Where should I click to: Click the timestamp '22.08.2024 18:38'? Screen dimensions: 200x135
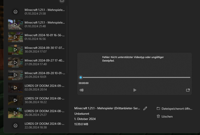[x=36, y=127]
